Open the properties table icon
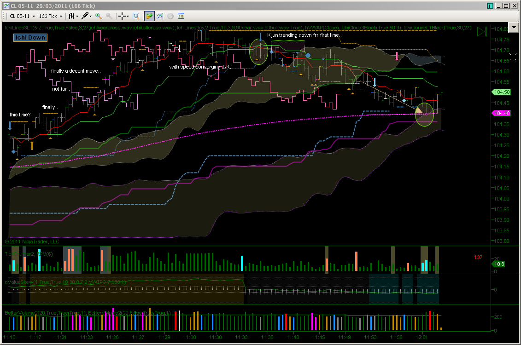Screen dimensions: 521x345 coord(181,16)
